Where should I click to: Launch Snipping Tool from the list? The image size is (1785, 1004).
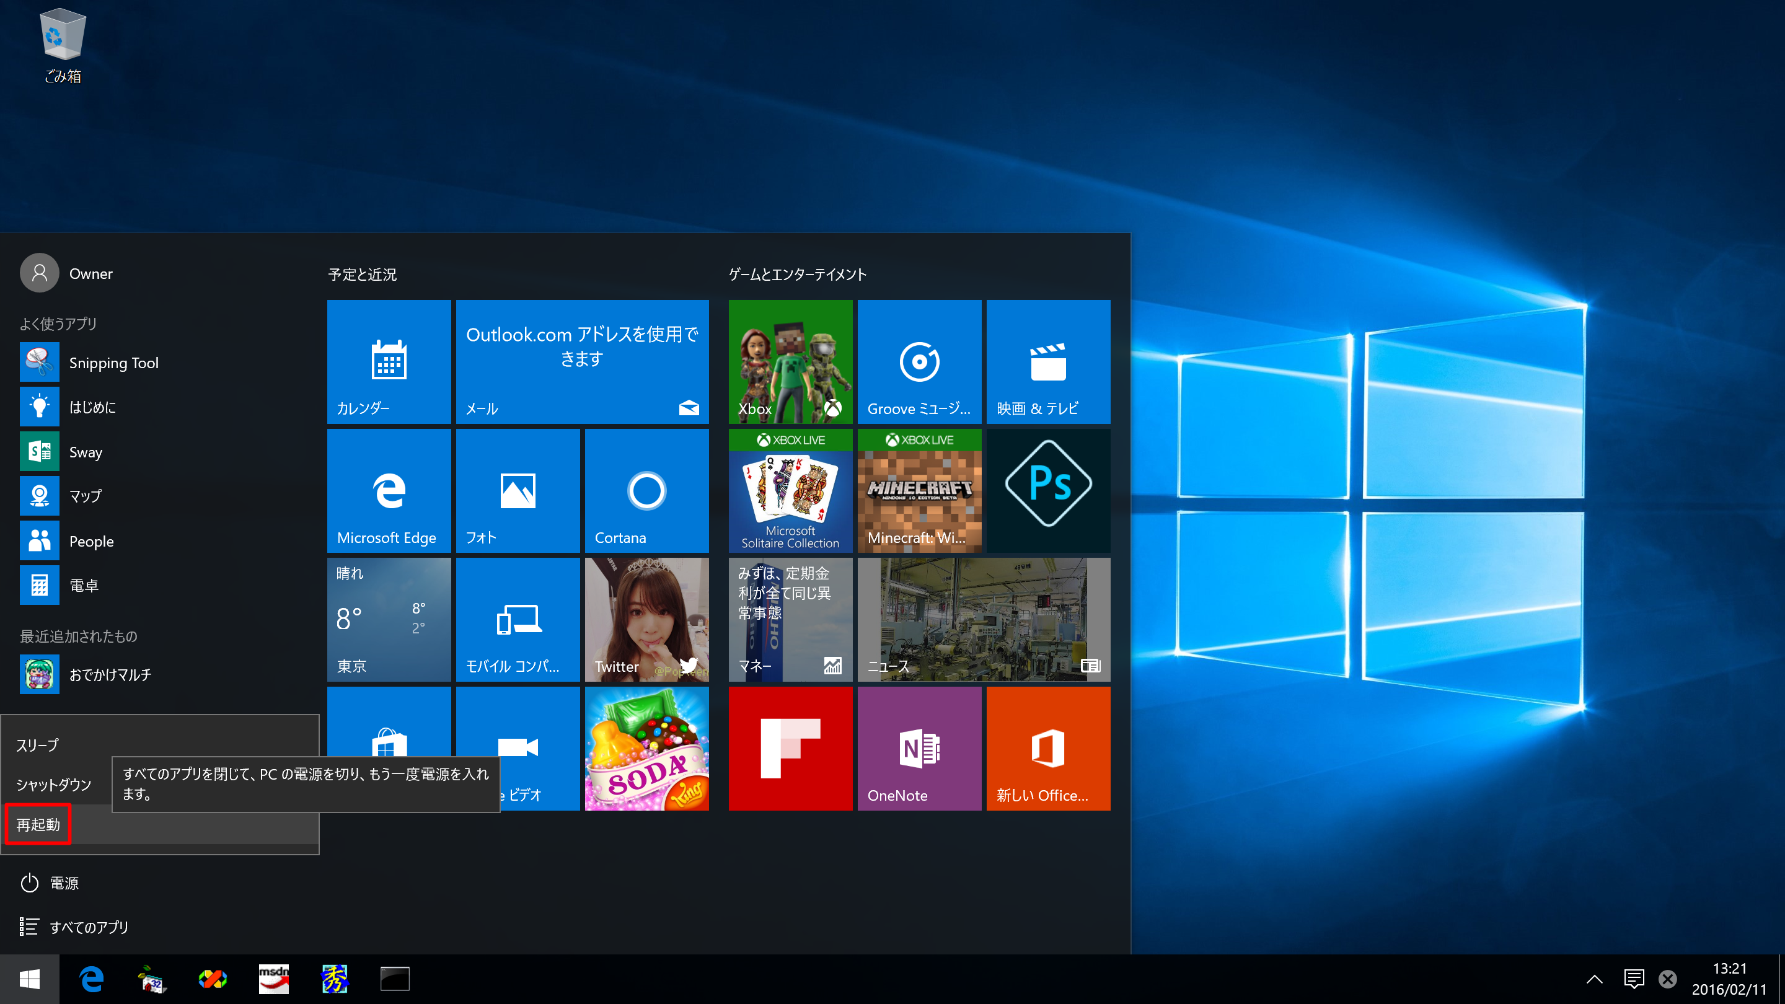tap(159, 363)
